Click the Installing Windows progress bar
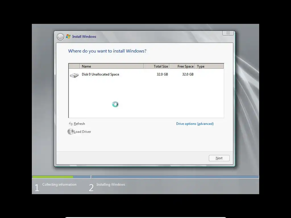Image resolution: width=291 pixels, height=218 pixels. point(175,177)
